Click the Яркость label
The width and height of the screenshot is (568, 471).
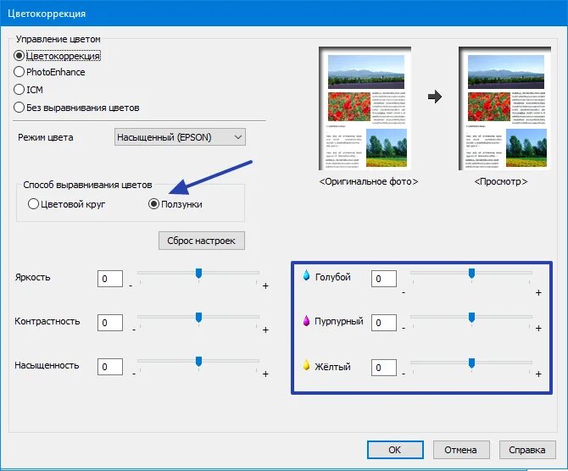pyautogui.click(x=32, y=278)
